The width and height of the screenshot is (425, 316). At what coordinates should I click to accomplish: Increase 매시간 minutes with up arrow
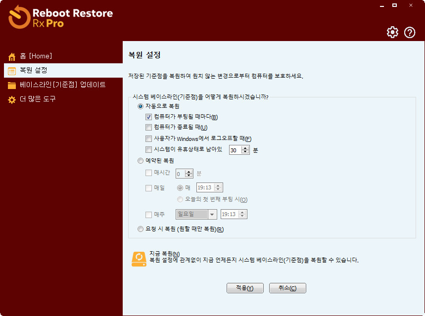(x=189, y=172)
